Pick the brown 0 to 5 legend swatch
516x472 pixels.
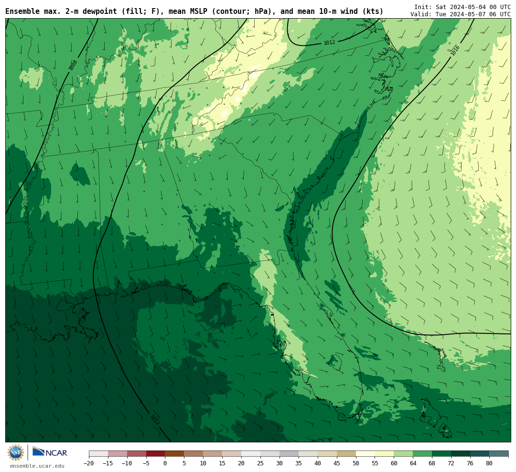174,454
